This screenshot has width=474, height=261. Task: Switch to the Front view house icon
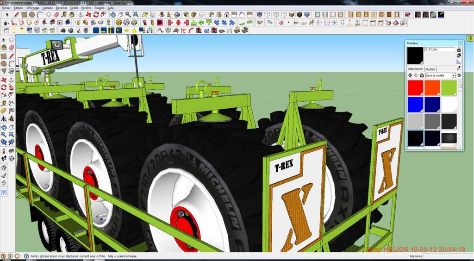[x=226, y=14]
